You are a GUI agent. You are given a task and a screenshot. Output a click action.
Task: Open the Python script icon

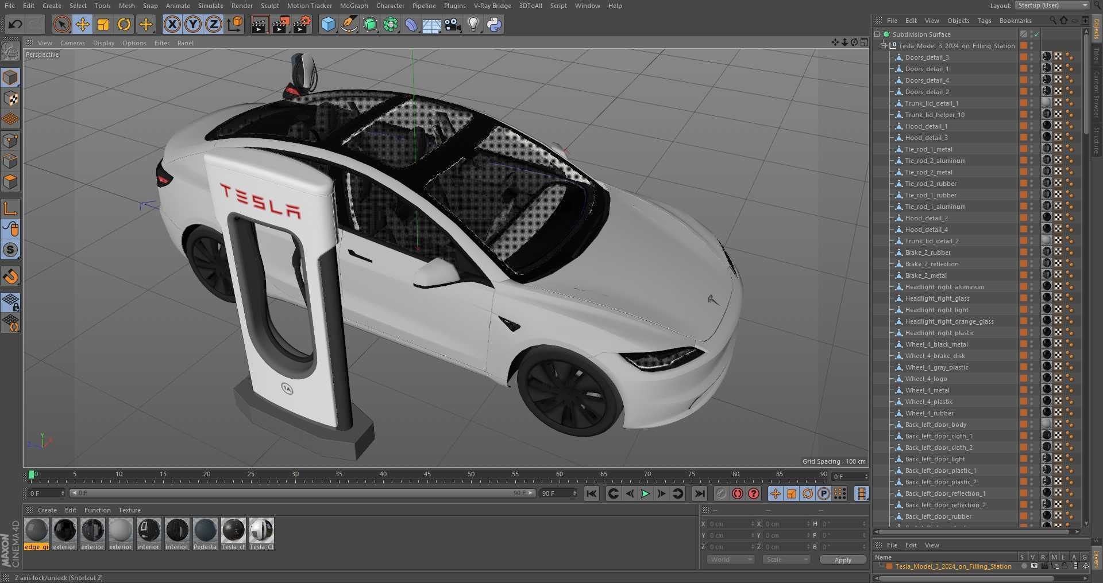(x=494, y=24)
